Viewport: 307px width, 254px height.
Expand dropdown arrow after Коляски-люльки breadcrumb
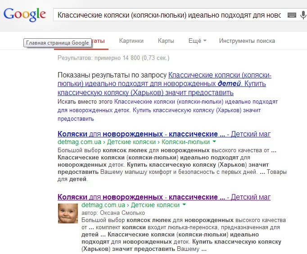(x=214, y=141)
